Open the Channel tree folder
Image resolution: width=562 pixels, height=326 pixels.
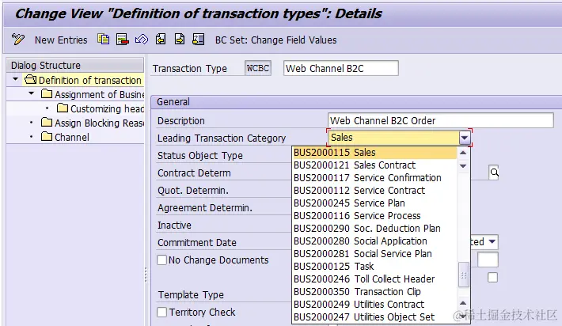(x=65, y=137)
